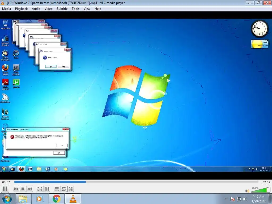Toggle loop repeat mode

click(64, 189)
